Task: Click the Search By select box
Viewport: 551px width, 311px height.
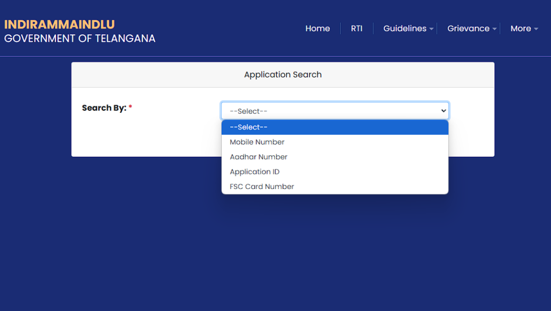Action: point(335,111)
